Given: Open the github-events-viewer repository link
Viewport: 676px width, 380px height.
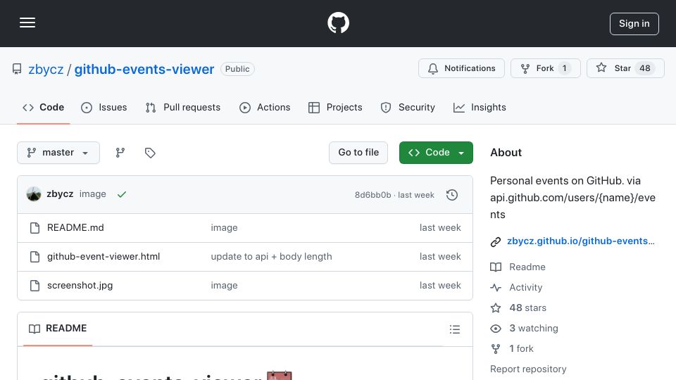Looking at the screenshot, I should [144, 69].
